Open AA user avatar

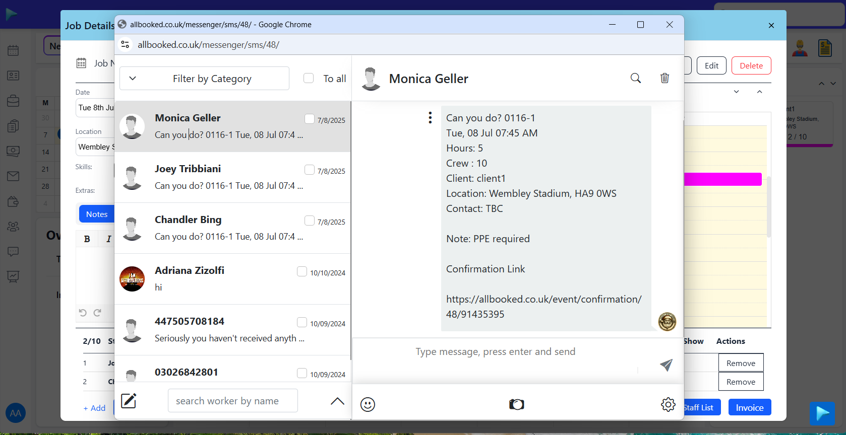16,413
